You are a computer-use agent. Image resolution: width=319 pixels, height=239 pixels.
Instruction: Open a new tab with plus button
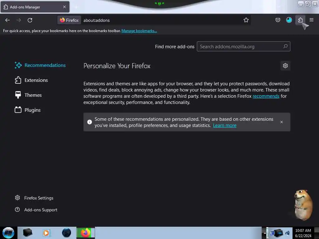tap(76, 7)
